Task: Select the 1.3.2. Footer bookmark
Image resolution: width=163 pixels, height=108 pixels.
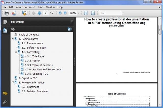Action: (x=32, y=61)
